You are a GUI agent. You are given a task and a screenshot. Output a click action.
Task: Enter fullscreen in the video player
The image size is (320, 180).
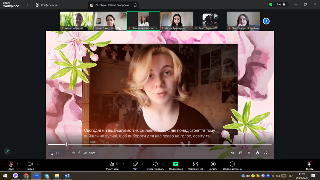click(266, 153)
